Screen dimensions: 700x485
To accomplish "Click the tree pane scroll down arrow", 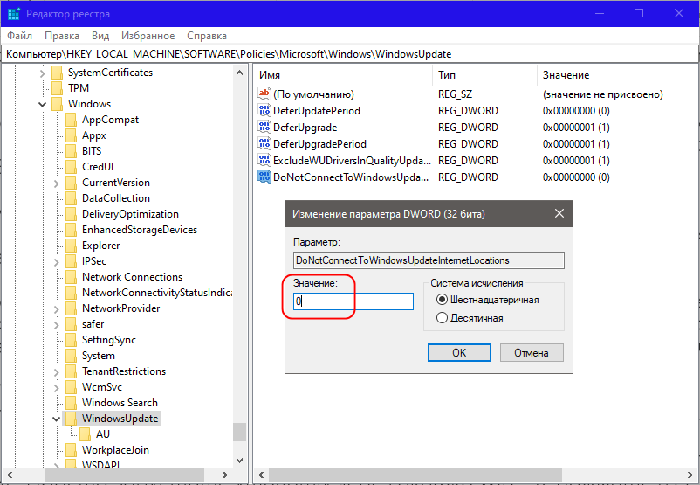I will (240, 460).
